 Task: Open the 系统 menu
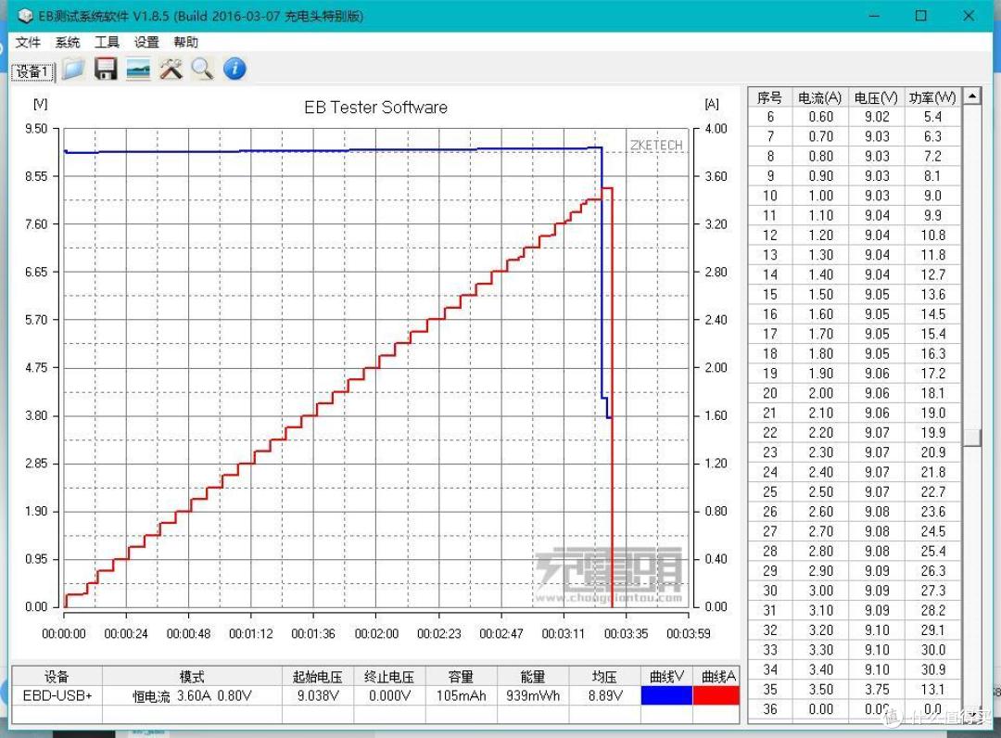(67, 42)
